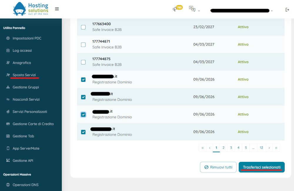Check the box for service 177744875
This screenshot has height=191, width=294.
tap(83, 62)
